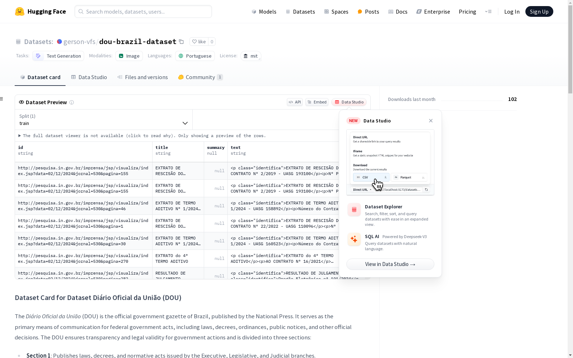This screenshot has height=358, width=573.
Task: Open the Split train dropdown
Action: click(103, 120)
